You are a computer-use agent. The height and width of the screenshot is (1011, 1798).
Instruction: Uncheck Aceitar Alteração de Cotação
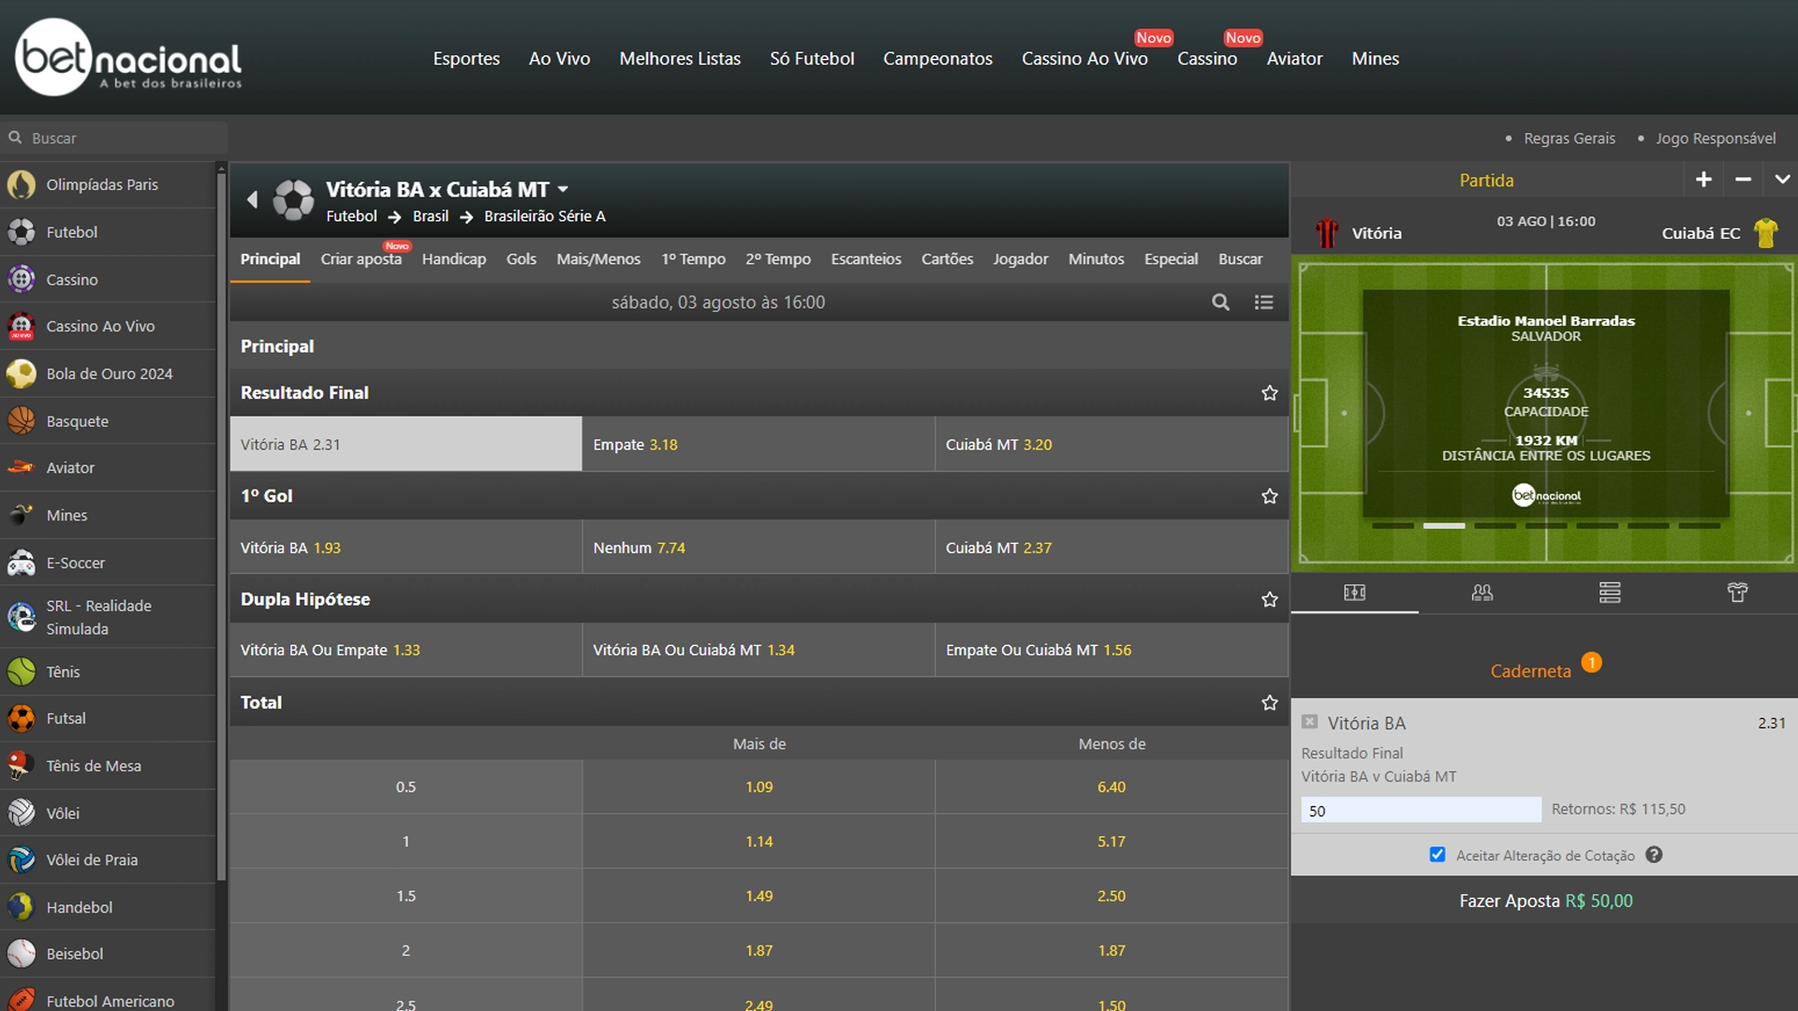[1437, 855]
